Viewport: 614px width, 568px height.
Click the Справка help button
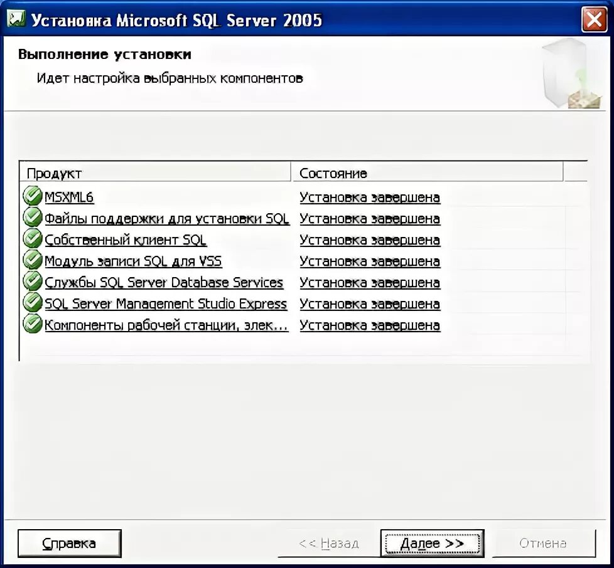coord(70,544)
